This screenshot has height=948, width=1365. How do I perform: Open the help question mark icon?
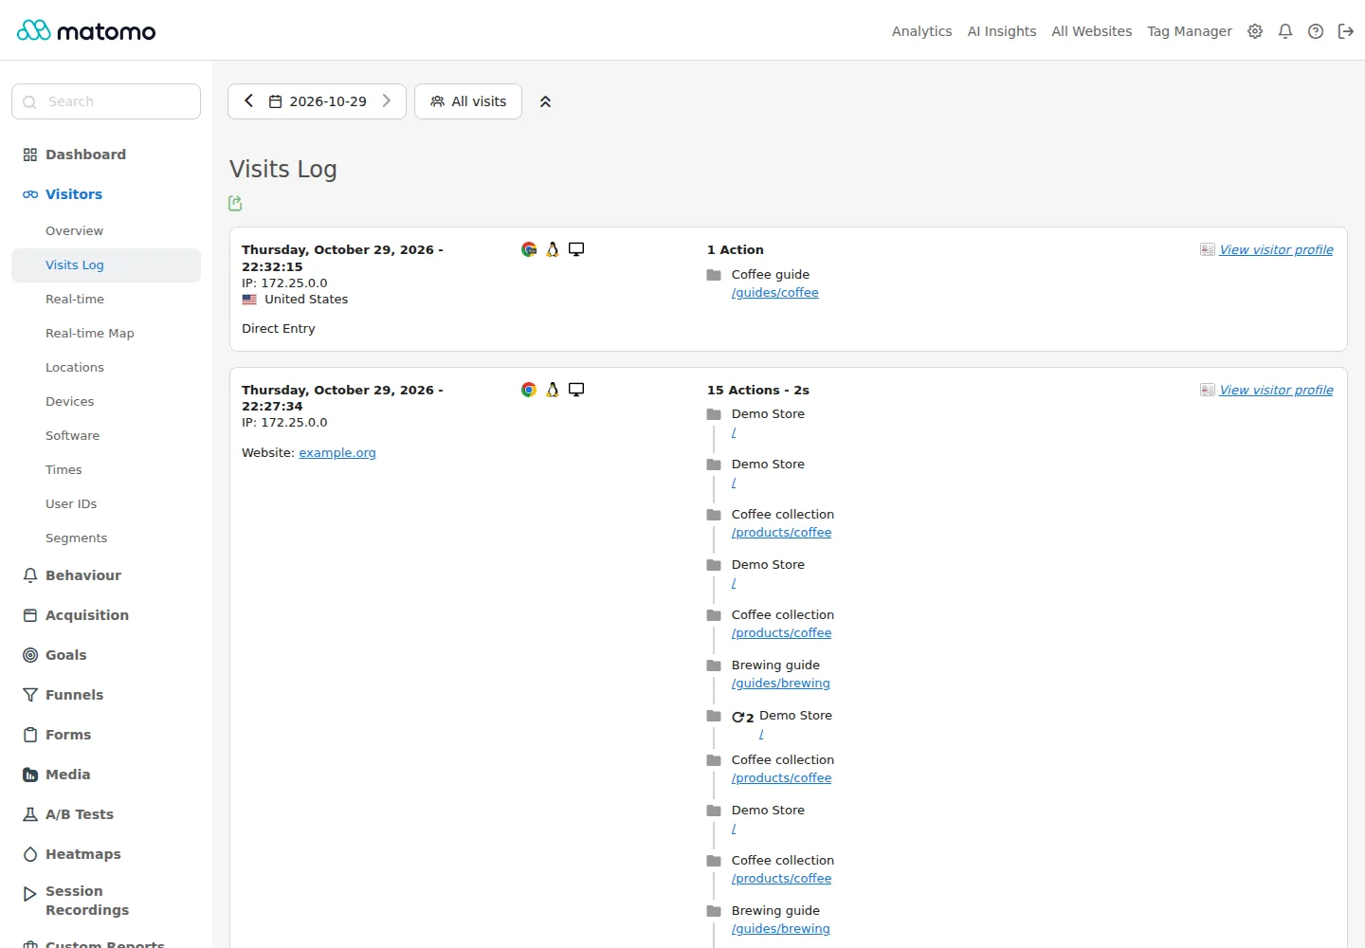click(1316, 31)
